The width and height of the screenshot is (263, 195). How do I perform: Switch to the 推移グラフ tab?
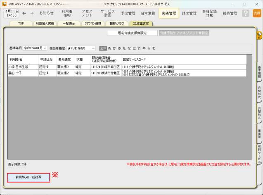click(117, 24)
